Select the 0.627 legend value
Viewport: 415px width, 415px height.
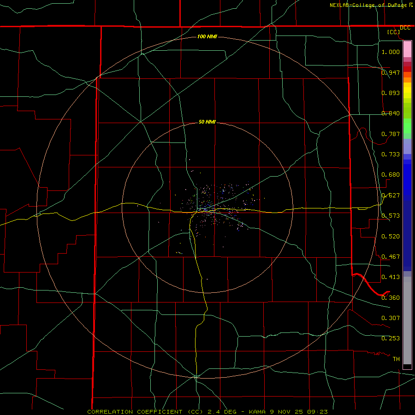coord(391,196)
